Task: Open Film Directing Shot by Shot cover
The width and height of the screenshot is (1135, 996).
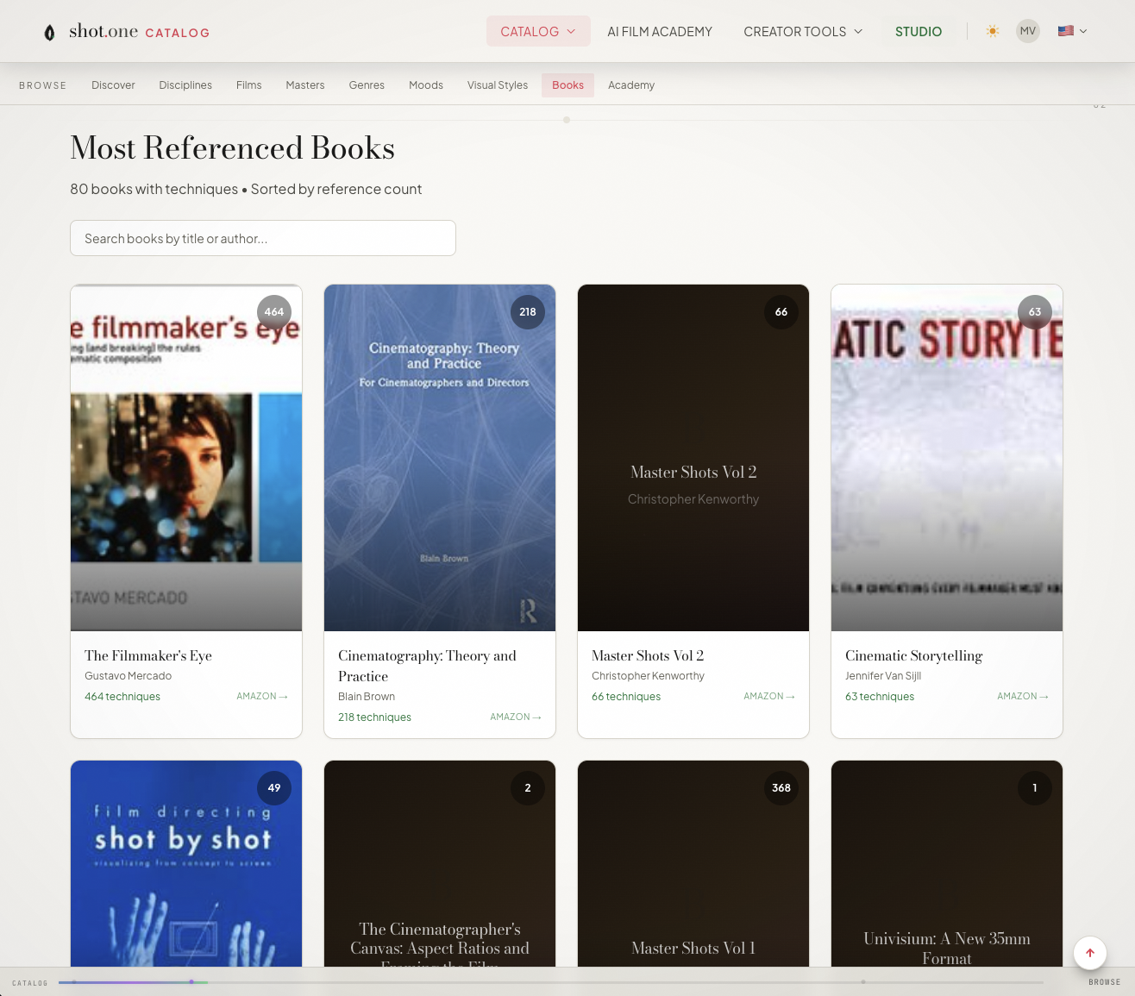Action: coord(186,863)
